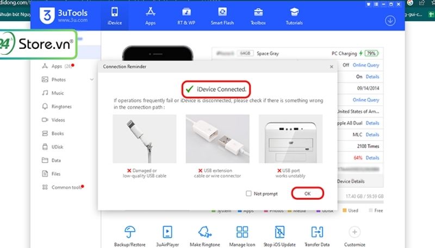Click the 09/14/2014 date value
The image size is (435, 248).
[x=368, y=88]
